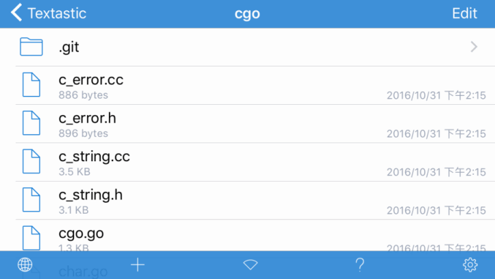Open help via question mark icon
The width and height of the screenshot is (495, 279).
pyautogui.click(x=360, y=265)
